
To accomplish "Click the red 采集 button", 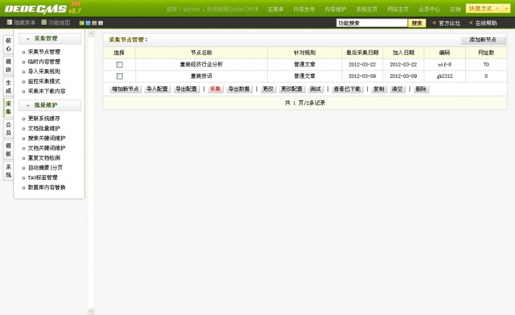I will coord(216,89).
